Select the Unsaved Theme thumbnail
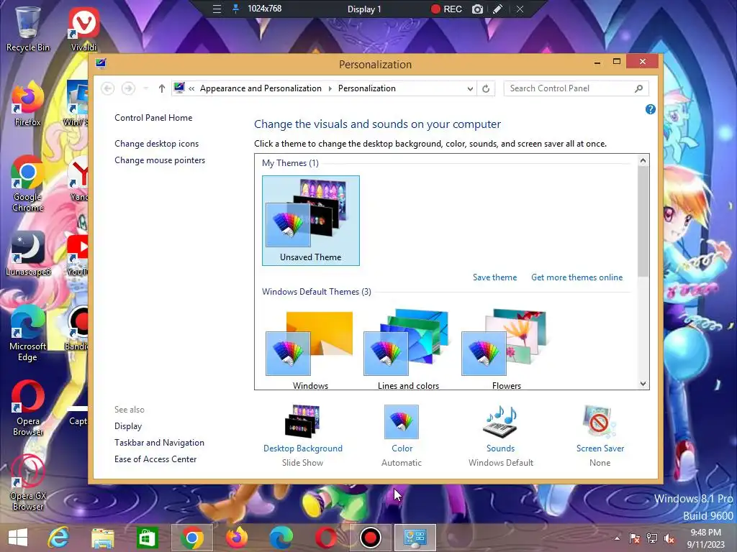This screenshot has width=737, height=552. click(311, 221)
